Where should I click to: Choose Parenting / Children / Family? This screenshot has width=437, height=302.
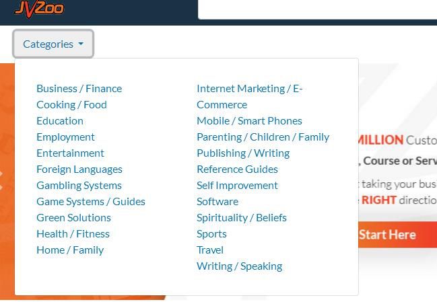263,137
